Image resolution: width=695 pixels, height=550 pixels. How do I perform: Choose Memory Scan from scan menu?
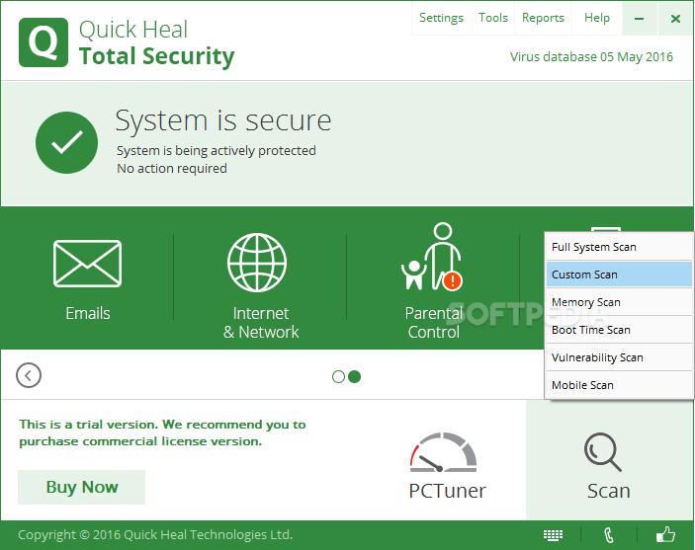[619, 302]
